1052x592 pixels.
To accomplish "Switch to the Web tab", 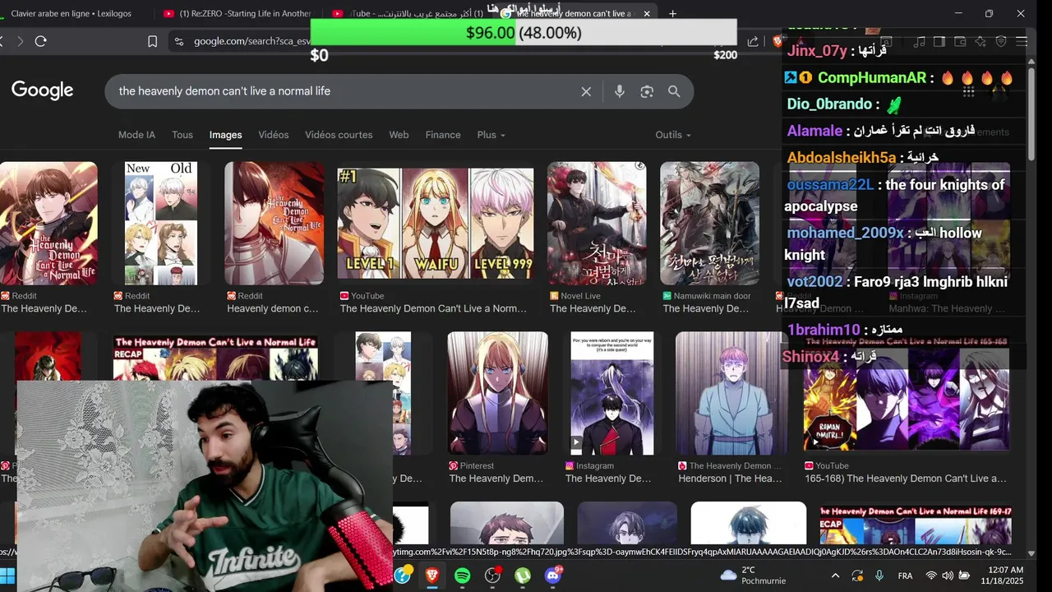I will coord(399,135).
